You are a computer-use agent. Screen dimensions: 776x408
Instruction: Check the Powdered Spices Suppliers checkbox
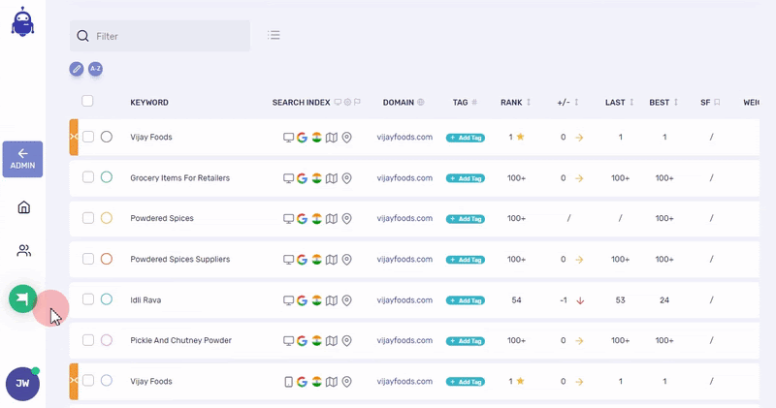point(88,259)
